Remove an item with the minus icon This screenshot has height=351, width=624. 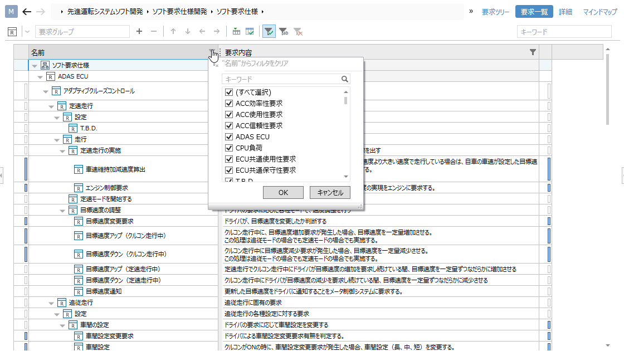pos(154,31)
